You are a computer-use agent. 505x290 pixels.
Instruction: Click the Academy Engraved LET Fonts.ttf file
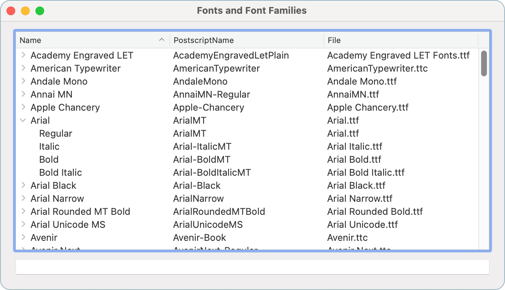coord(399,55)
